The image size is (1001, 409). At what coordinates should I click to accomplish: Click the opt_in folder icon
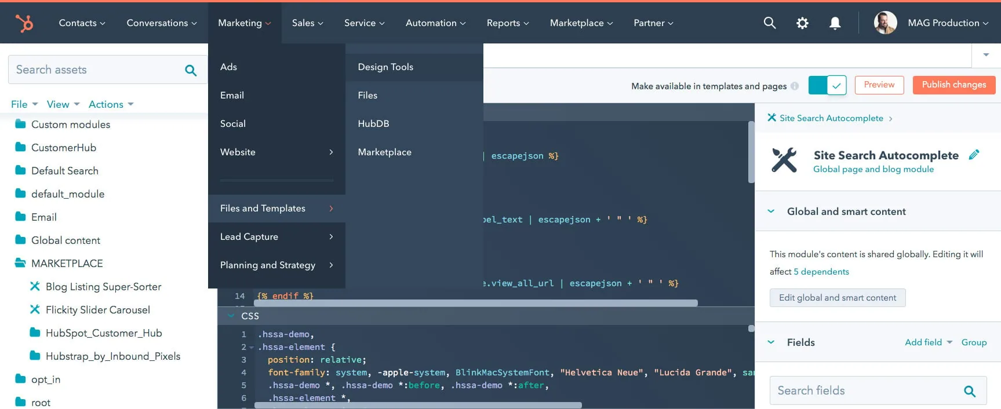pyautogui.click(x=20, y=379)
